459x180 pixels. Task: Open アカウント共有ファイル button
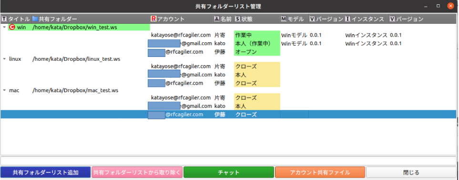[x=320, y=172]
